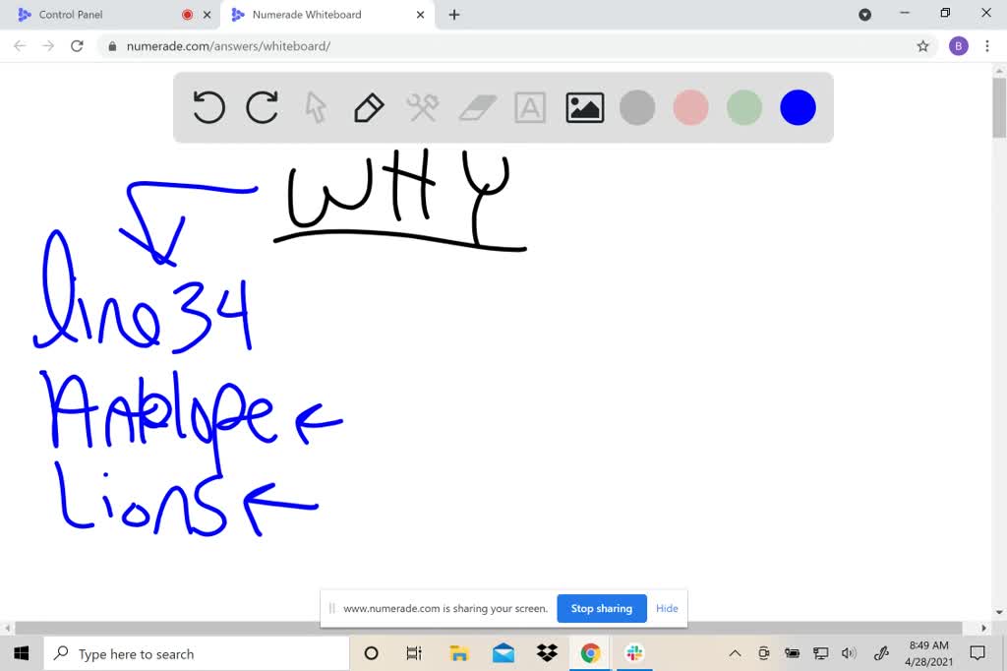The height and width of the screenshot is (671, 1007).
Task: Click the horizontal scrollbar bar
Action: (x=488, y=628)
